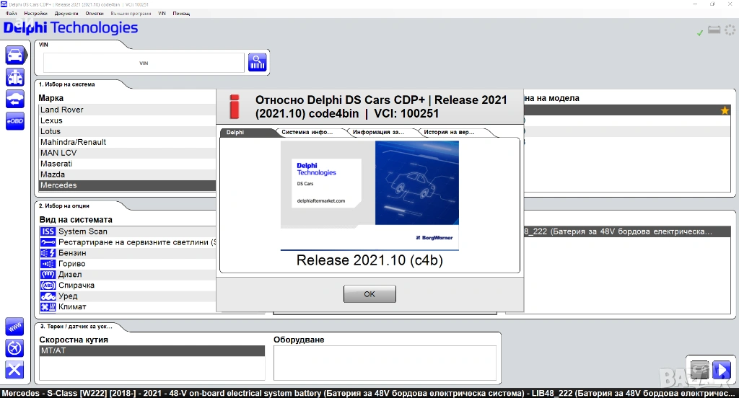Open the Настройки menu
The image size is (739, 398).
(x=35, y=14)
